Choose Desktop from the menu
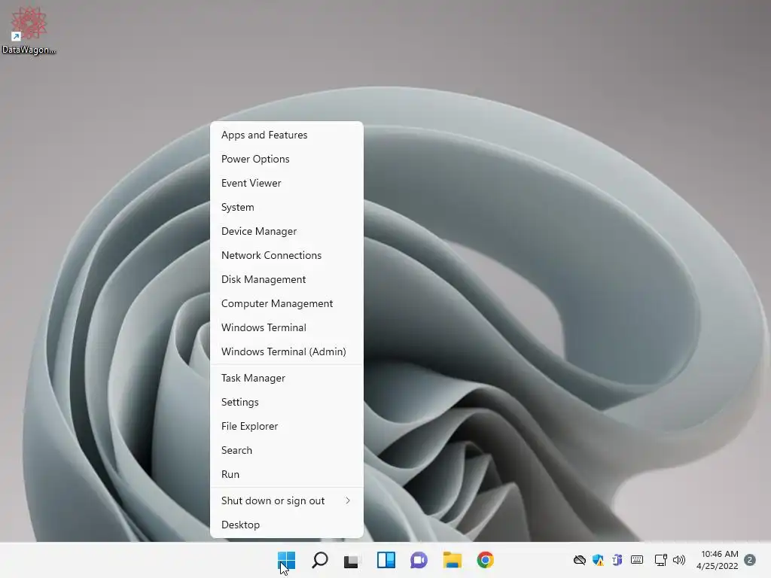Screen dimensions: 771x578 [287, 525]
